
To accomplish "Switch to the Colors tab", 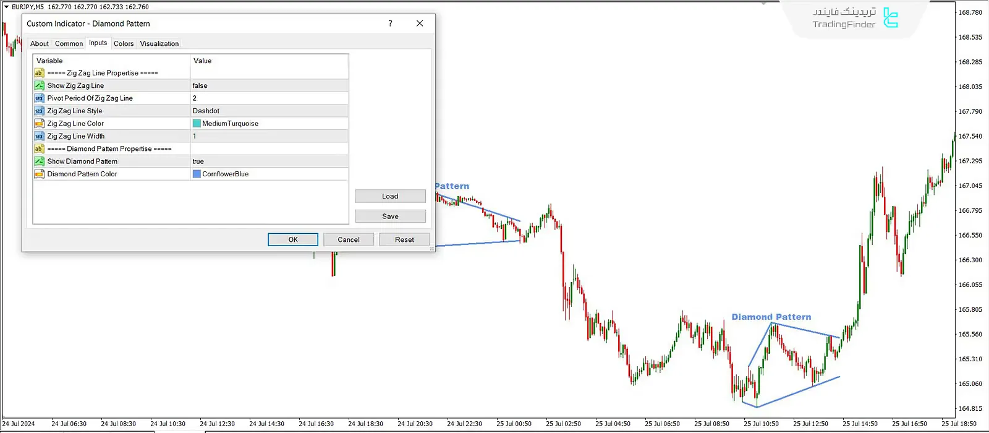I will click(124, 43).
